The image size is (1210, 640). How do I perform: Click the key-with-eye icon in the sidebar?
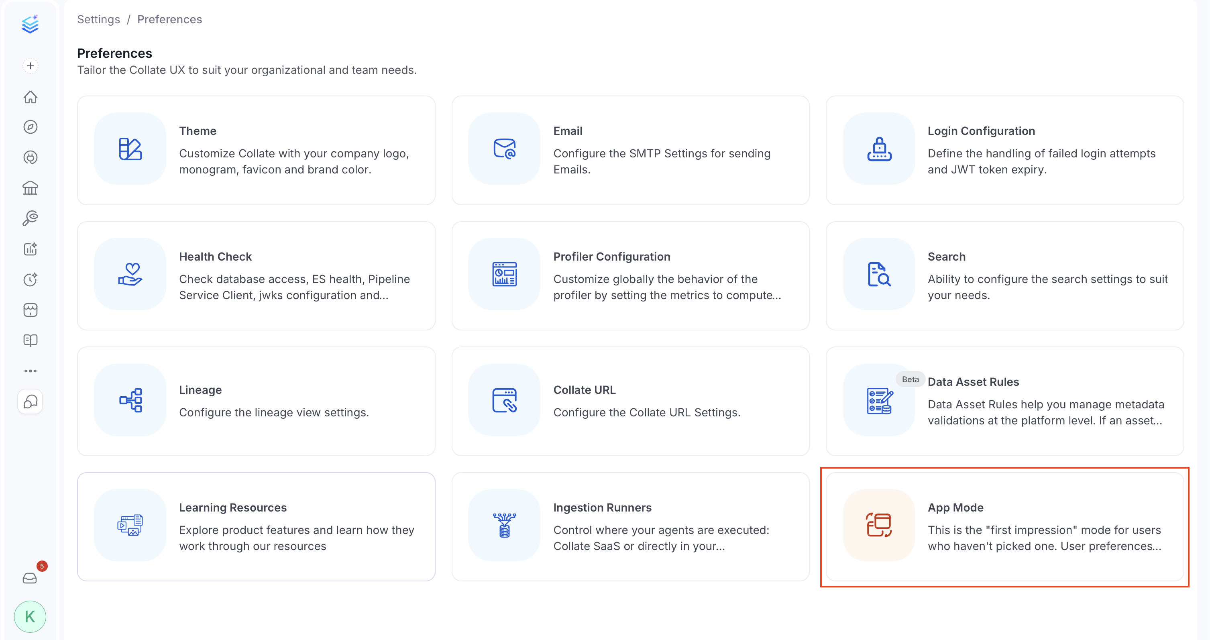31,218
